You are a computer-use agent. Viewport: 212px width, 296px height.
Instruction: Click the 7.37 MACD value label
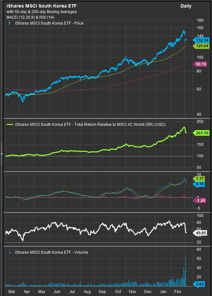(x=200, y=178)
